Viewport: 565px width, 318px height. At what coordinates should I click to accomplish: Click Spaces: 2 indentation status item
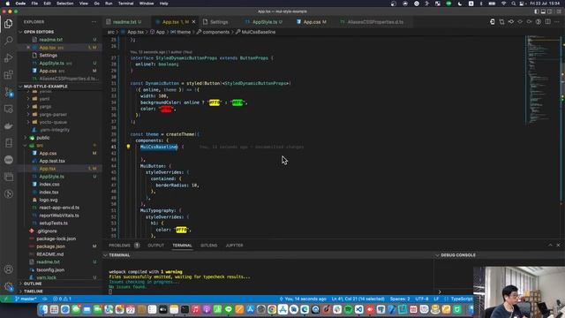400,299
